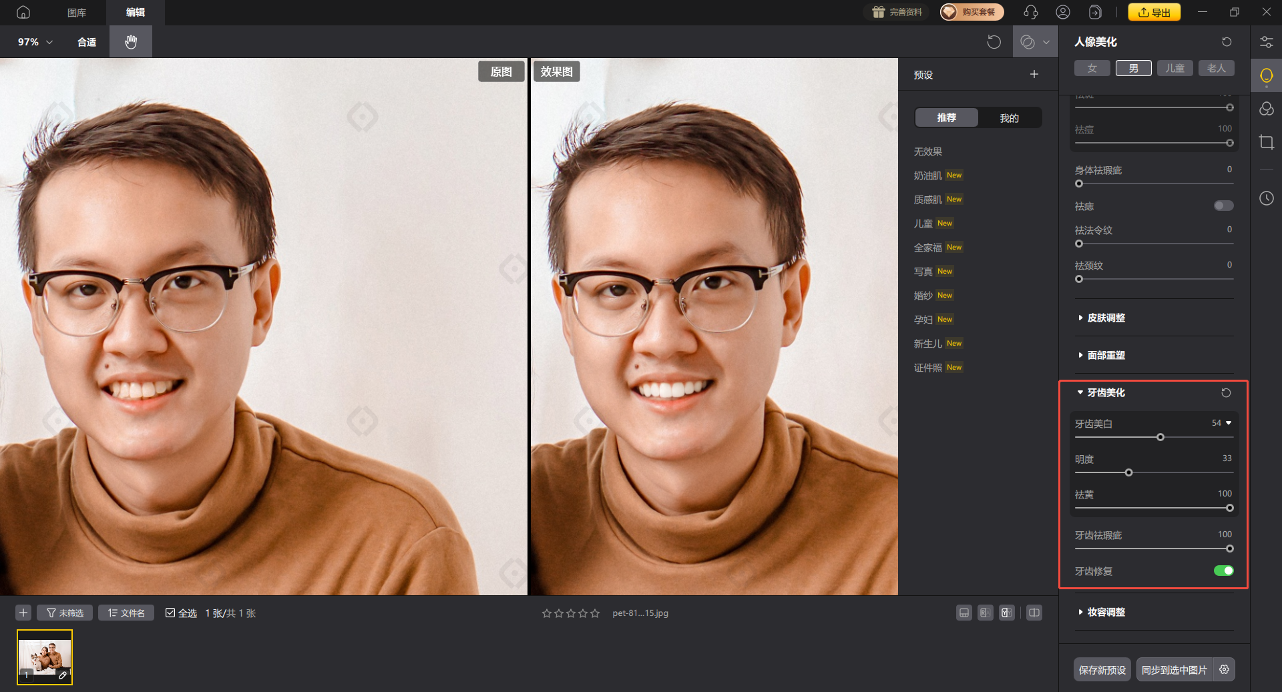Expand the 妆容调整 section
Viewport: 1282px width, 692px height.
tap(1106, 612)
